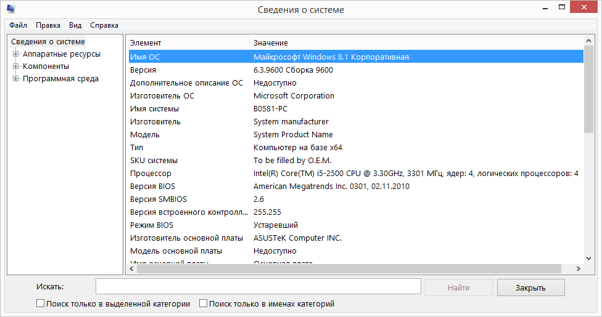Close the window with red X button
This screenshot has width=602, height=317.
click(x=584, y=7)
